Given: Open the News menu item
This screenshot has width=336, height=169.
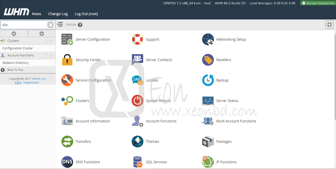Looking at the screenshot, I should [36, 14].
